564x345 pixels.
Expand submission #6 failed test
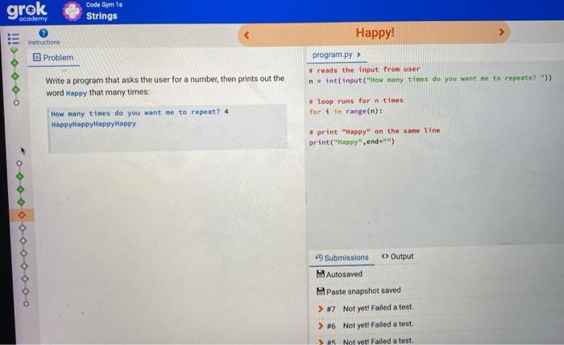(321, 325)
